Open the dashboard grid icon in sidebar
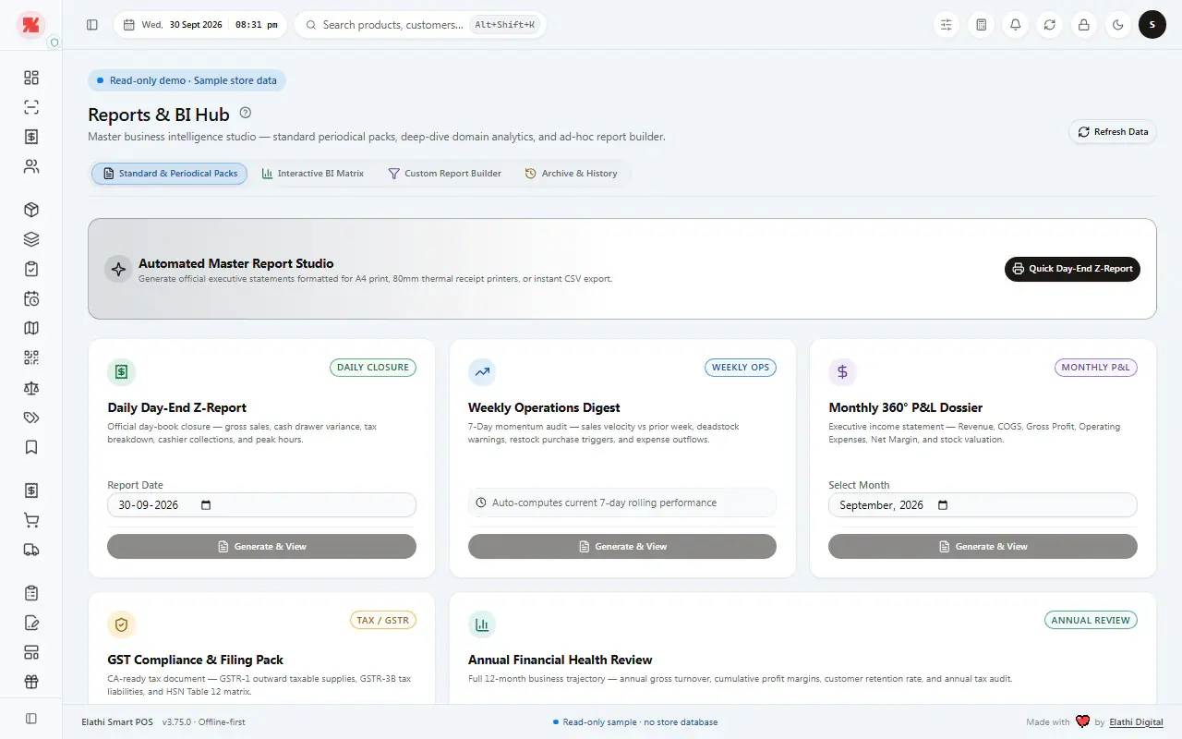Viewport: 1182px width, 739px height. [31, 78]
